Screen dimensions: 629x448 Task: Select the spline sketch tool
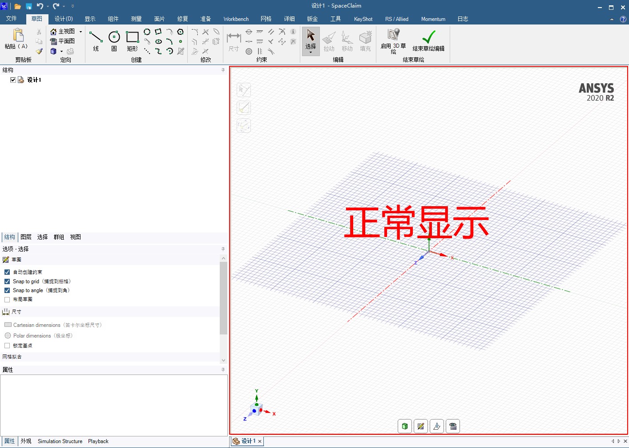click(158, 51)
